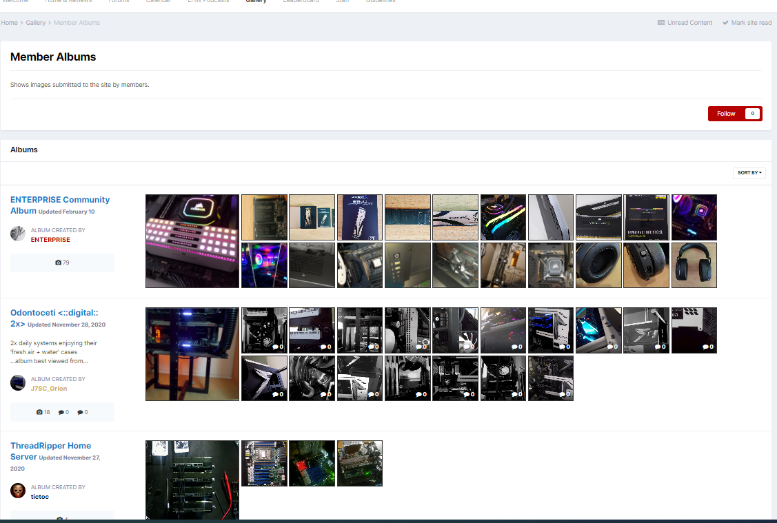Click the Unread Content newspaper icon
777x523 pixels.
661,23
